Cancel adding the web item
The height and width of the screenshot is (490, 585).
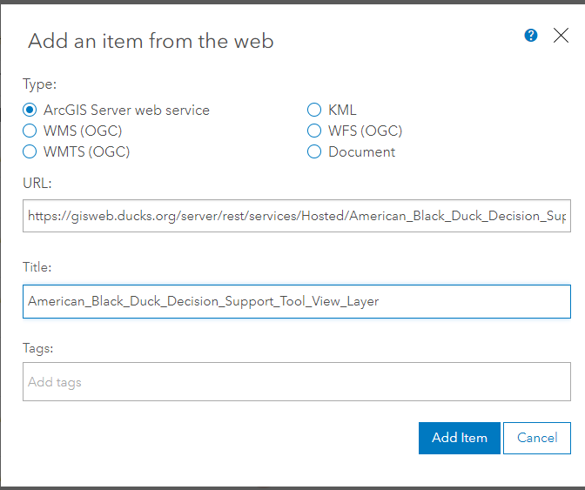point(537,438)
